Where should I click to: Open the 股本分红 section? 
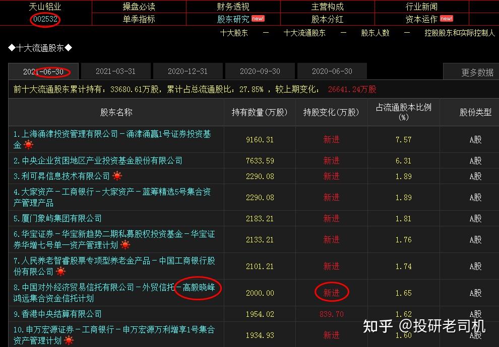click(328, 20)
